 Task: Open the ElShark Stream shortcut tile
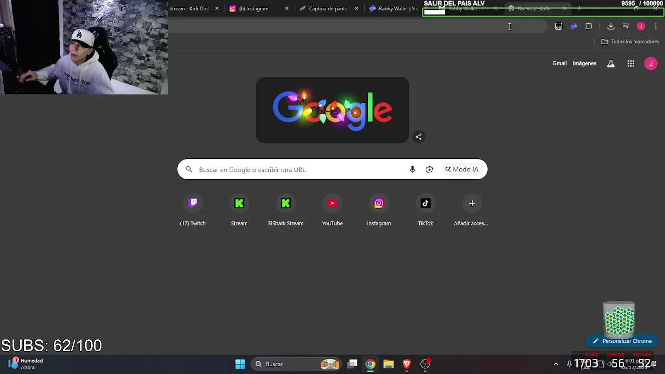click(286, 210)
